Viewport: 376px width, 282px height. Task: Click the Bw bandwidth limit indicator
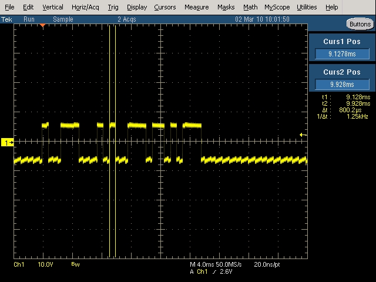[75, 264]
